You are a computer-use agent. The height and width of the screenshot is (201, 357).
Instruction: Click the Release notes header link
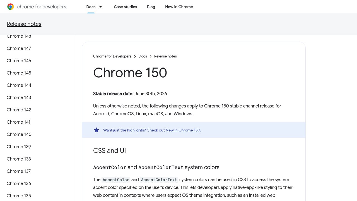point(24,24)
